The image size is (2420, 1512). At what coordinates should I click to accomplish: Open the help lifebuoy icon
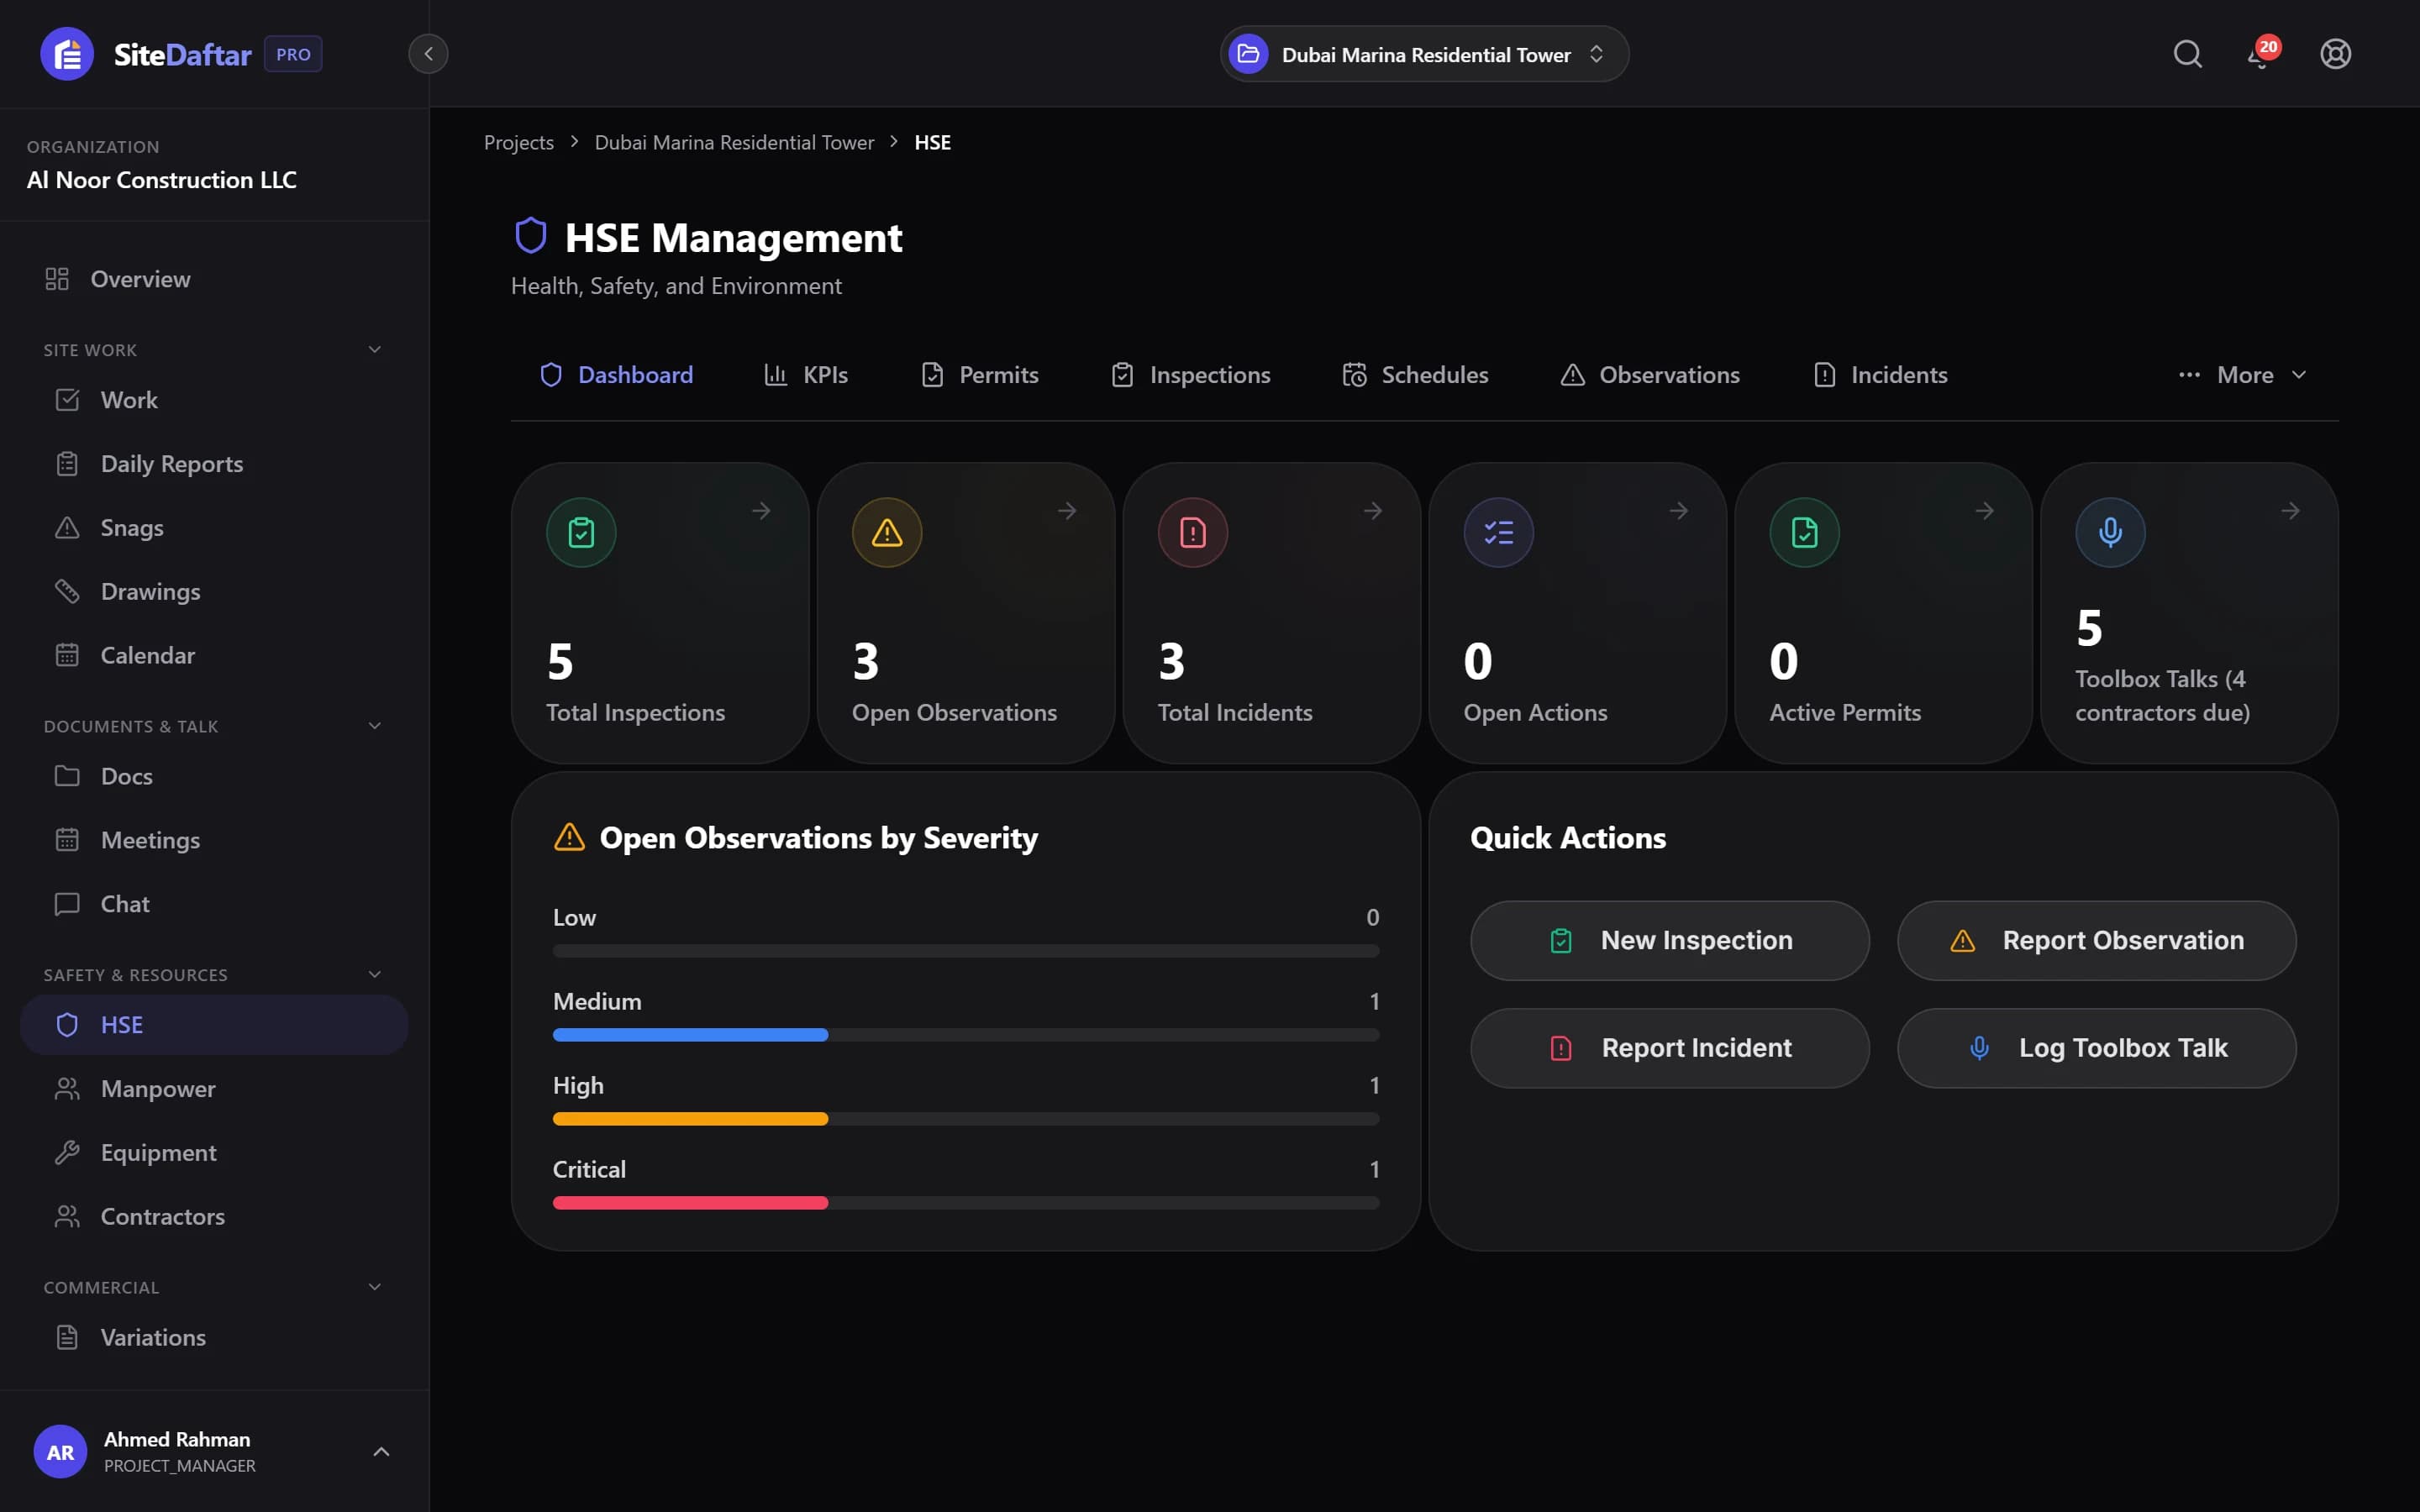point(2335,54)
